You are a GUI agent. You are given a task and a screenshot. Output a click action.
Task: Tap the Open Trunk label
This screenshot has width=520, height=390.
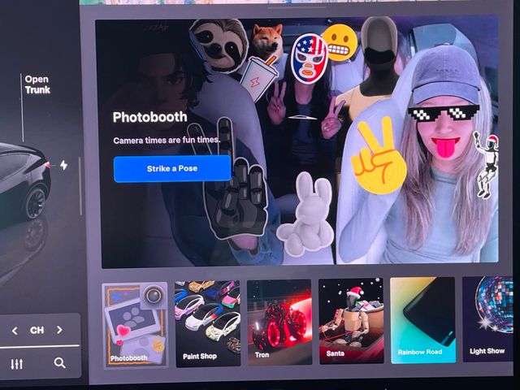point(37,84)
